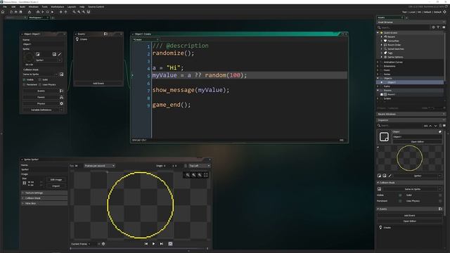Viewport: 450px width, 253px height.
Task: Click the Variable Definitions button
Action: pyautogui.click(x=41, y=110)
